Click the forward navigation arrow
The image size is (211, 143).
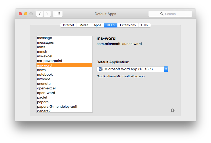[x=47, y=14]
